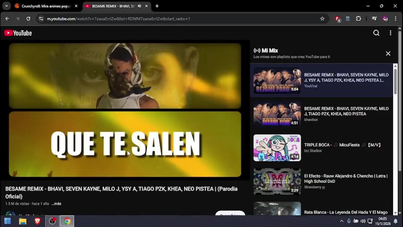Close the Crunchyroll tab
Screen dimensions: 403x227
pos(76,6)
